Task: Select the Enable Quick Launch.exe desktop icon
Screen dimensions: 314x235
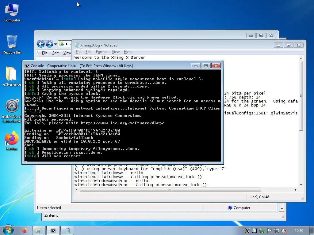Action: point(11,111)
